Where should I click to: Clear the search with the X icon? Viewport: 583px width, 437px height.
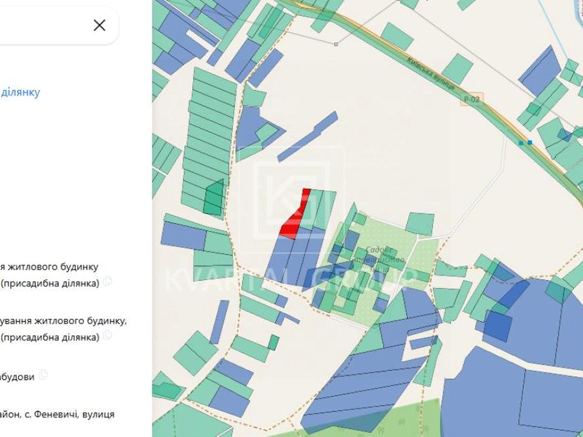pos(100,25)
